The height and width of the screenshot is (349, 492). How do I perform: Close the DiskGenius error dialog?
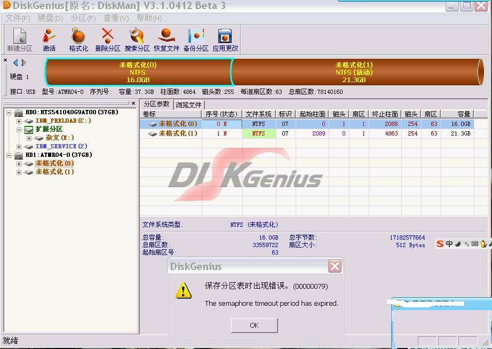coord(335,266)
